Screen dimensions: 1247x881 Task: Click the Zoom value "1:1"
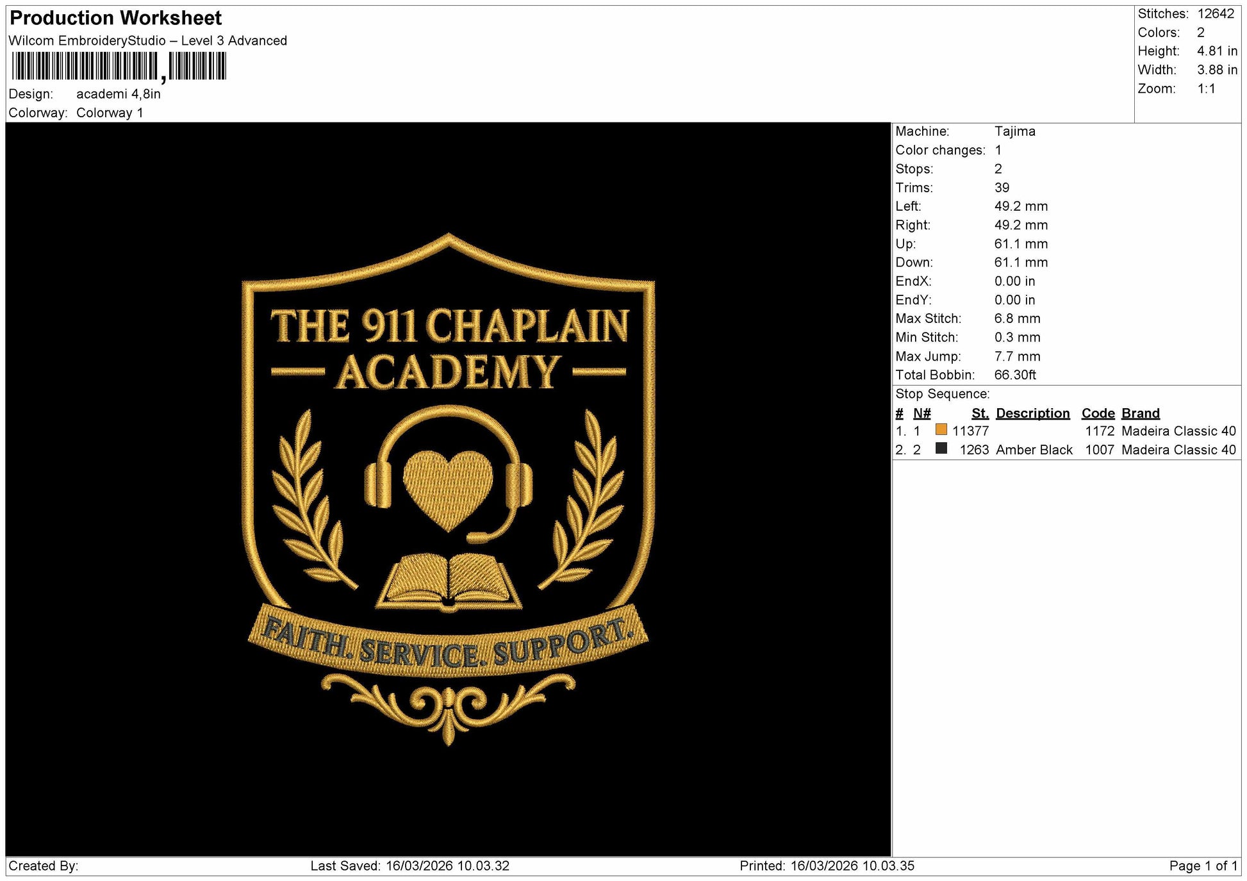tap(1206, 88)
